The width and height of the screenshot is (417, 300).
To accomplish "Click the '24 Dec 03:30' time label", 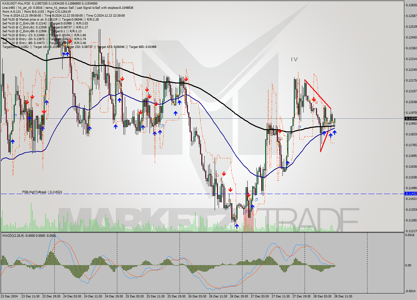I will tap(72, 296).
